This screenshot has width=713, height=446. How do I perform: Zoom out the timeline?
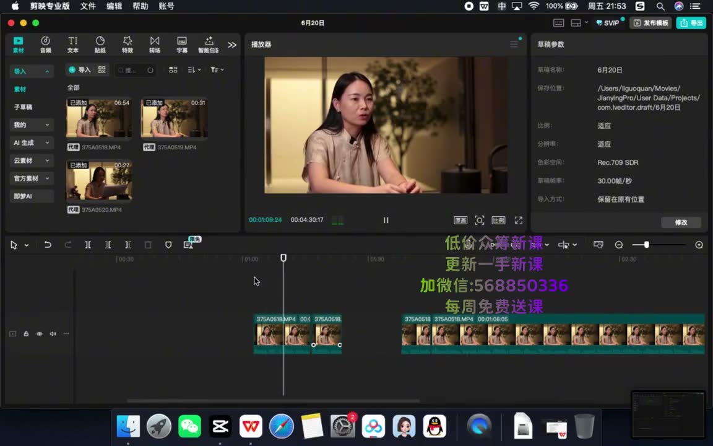(x=618, y=245)
